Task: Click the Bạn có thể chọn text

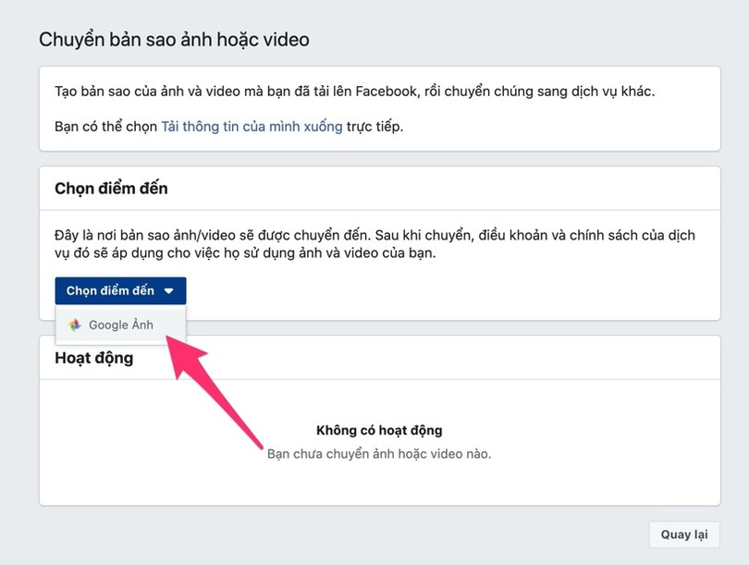Action: [x=106, y=126]
